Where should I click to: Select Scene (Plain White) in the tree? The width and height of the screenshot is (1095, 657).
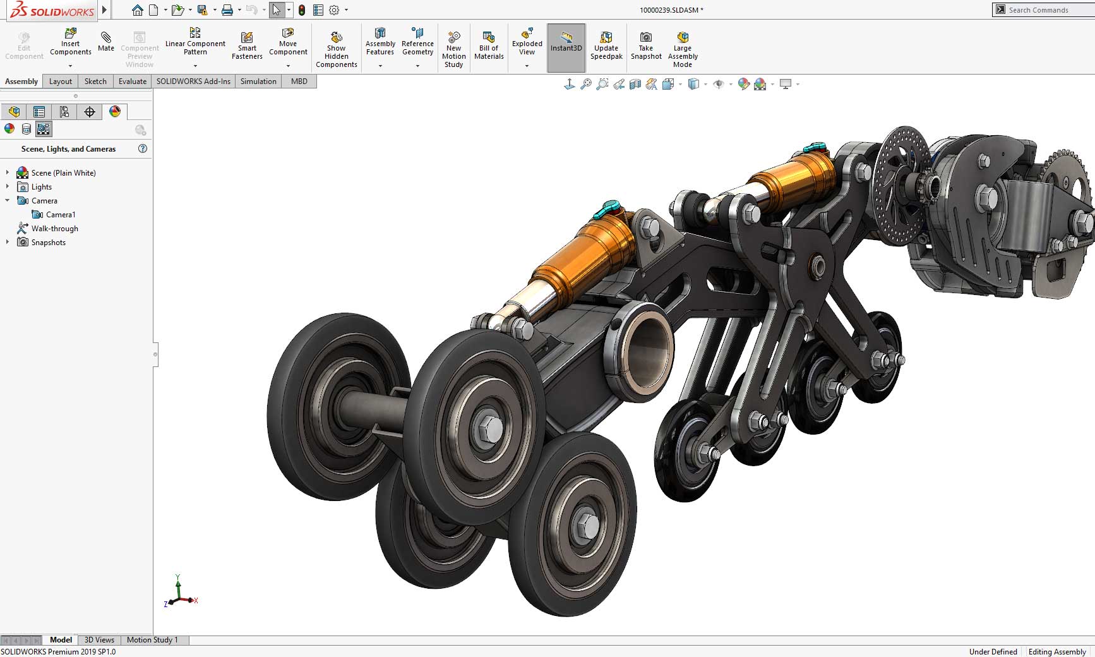point(63,172)
